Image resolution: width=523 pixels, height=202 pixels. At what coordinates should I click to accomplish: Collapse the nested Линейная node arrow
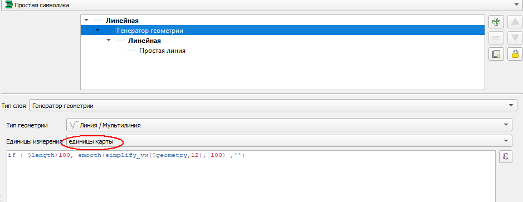point(108,41)
